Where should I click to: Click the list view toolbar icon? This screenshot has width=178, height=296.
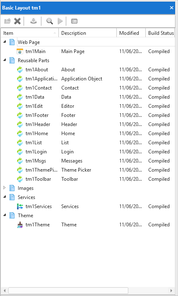tap(74, 21)
